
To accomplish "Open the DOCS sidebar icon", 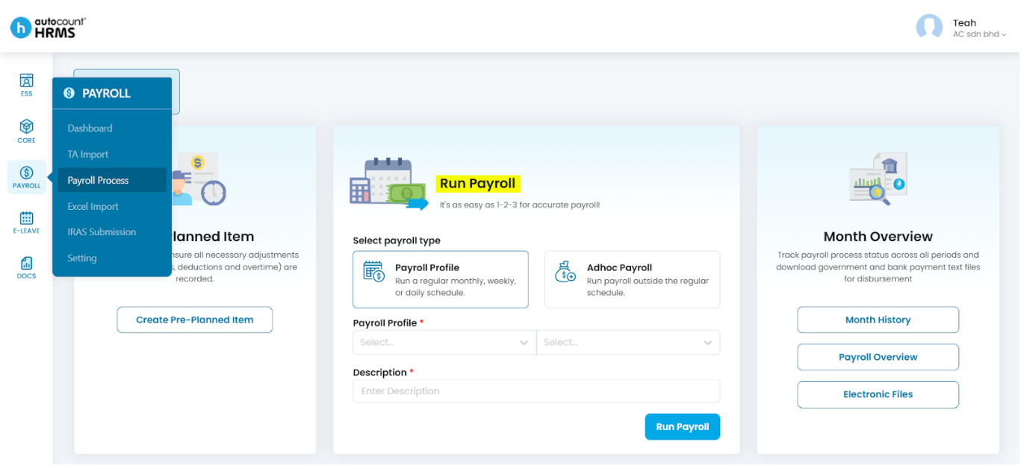I will click(27, 267).
